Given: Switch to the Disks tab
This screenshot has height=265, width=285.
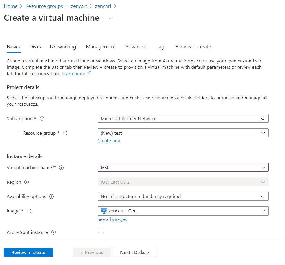Looking at the screenshot, I should tap(35, 47).
